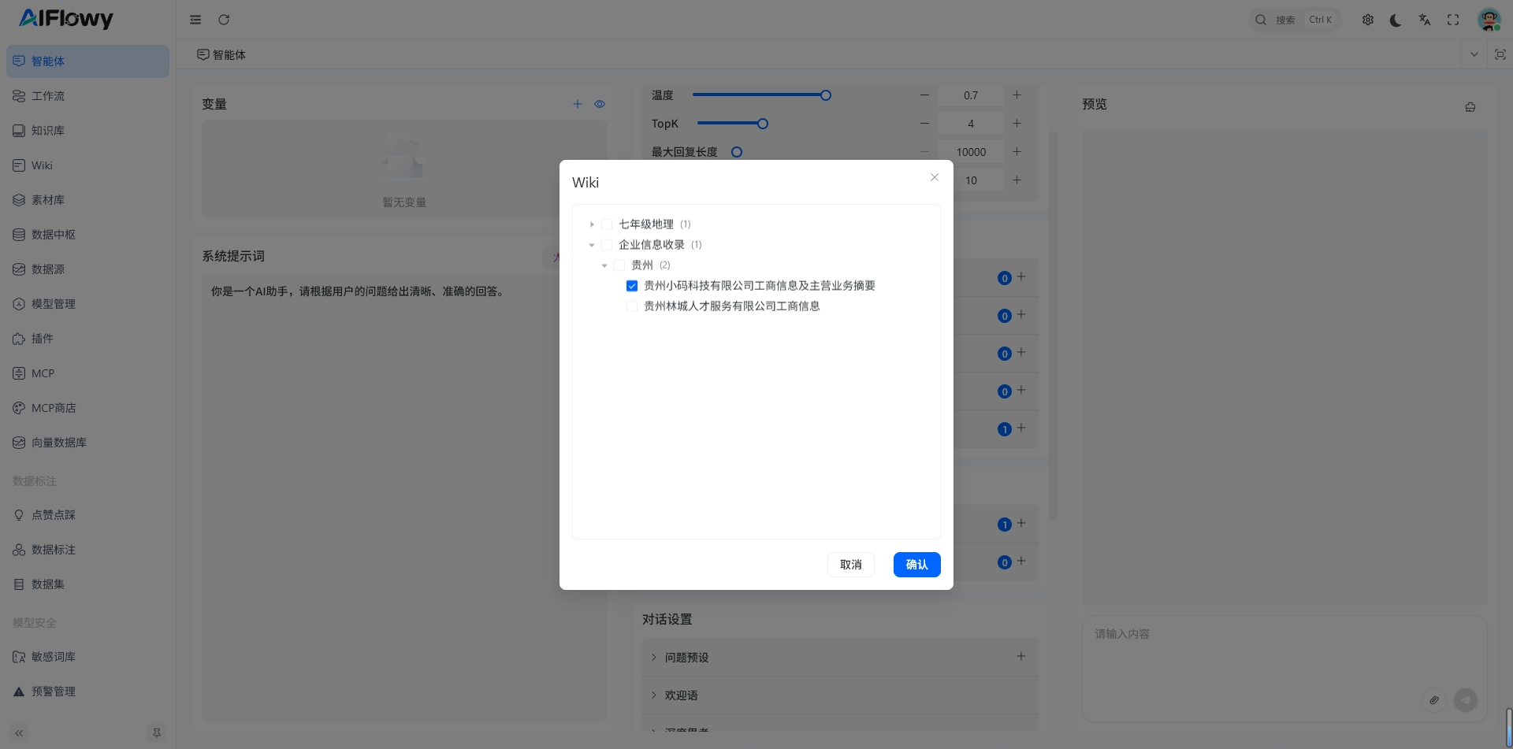Click the 数据源 sidebar icon
The image size is (1513, 749).
click(19, 269)
